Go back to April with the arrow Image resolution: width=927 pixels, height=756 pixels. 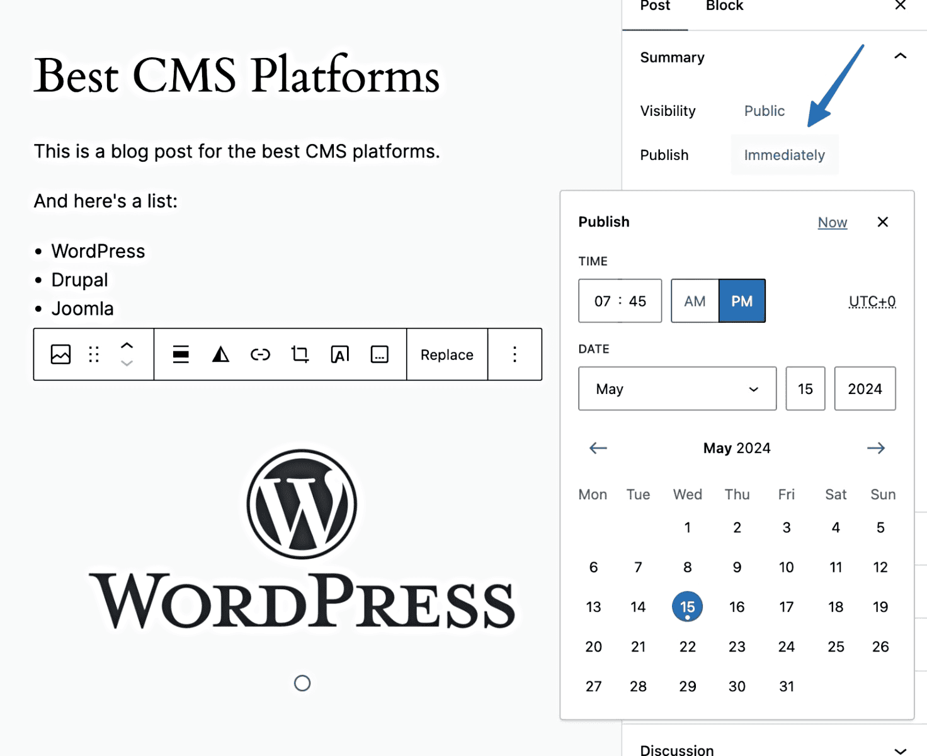tap(597, 448)
